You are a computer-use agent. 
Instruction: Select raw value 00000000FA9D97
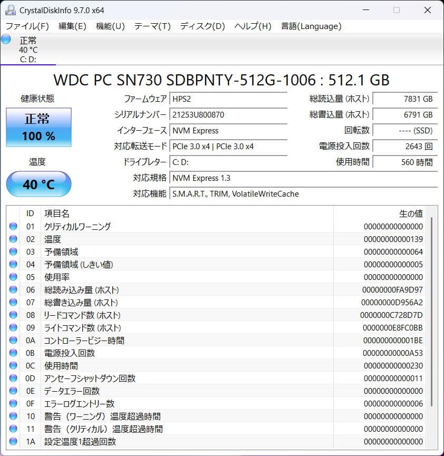coord(392,289)
